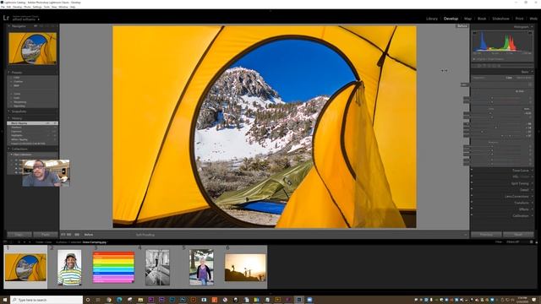
Task: Enable the Soft Proofing checkbox
Action: pos(145,235)
